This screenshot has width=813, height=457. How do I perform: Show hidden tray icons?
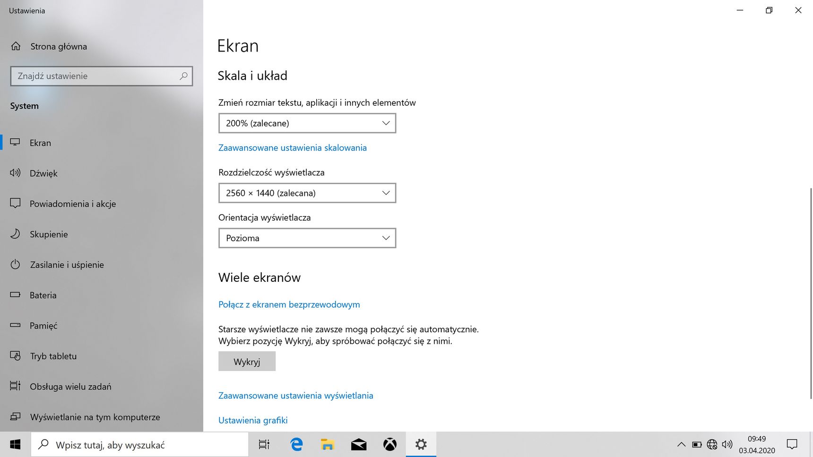[681, 444]
